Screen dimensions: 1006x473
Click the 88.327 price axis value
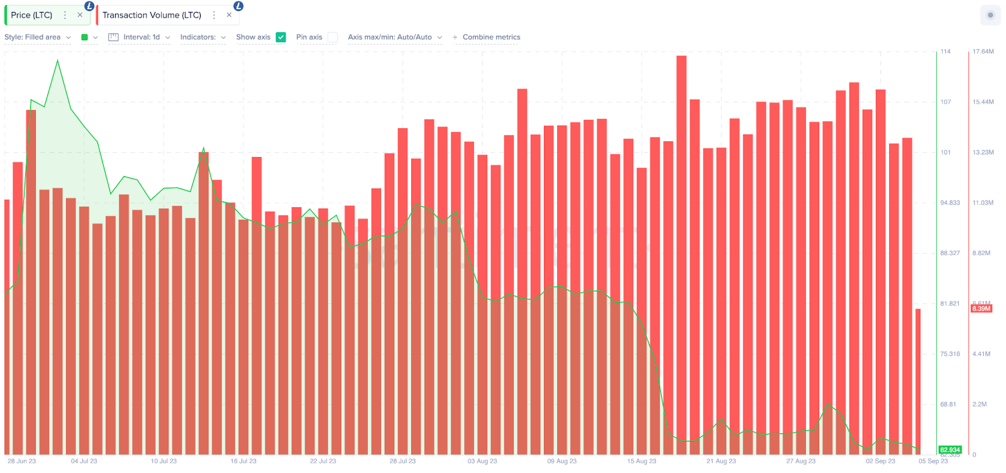(x=950, y=253)
